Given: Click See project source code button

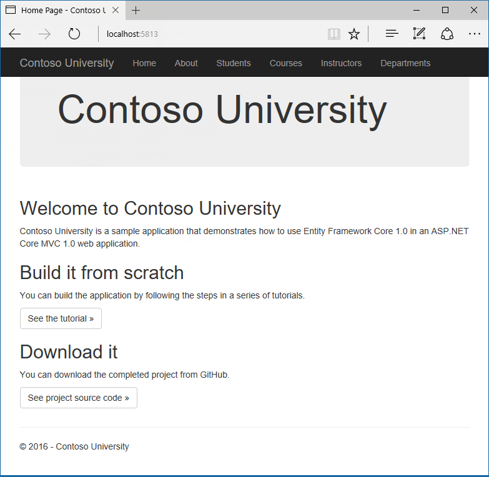Looking at the screenshot, I should (79, 398).
